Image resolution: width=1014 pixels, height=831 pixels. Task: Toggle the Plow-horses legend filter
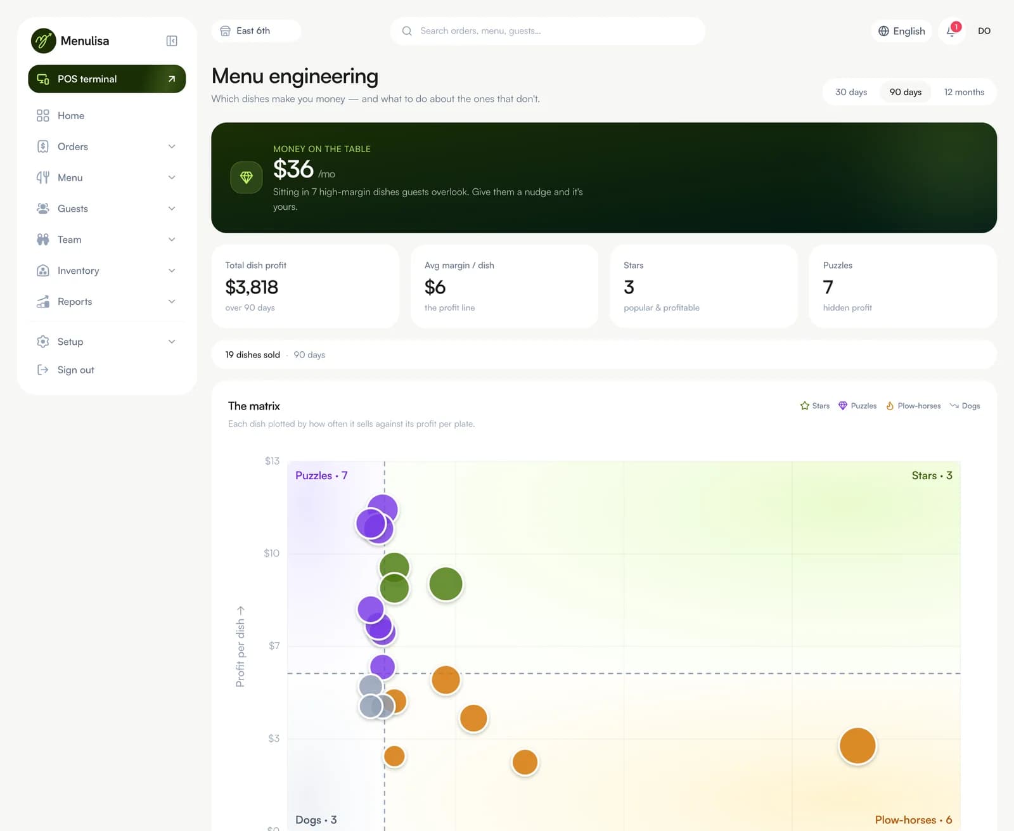(913, 406)
